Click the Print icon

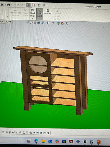pyautogui.click(x=9, y=4)
